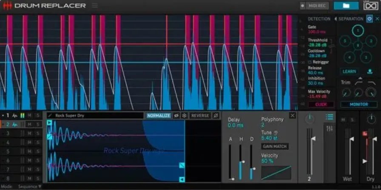
Task: Click the Gate value 100.0 ms
Action: [317, 32]
